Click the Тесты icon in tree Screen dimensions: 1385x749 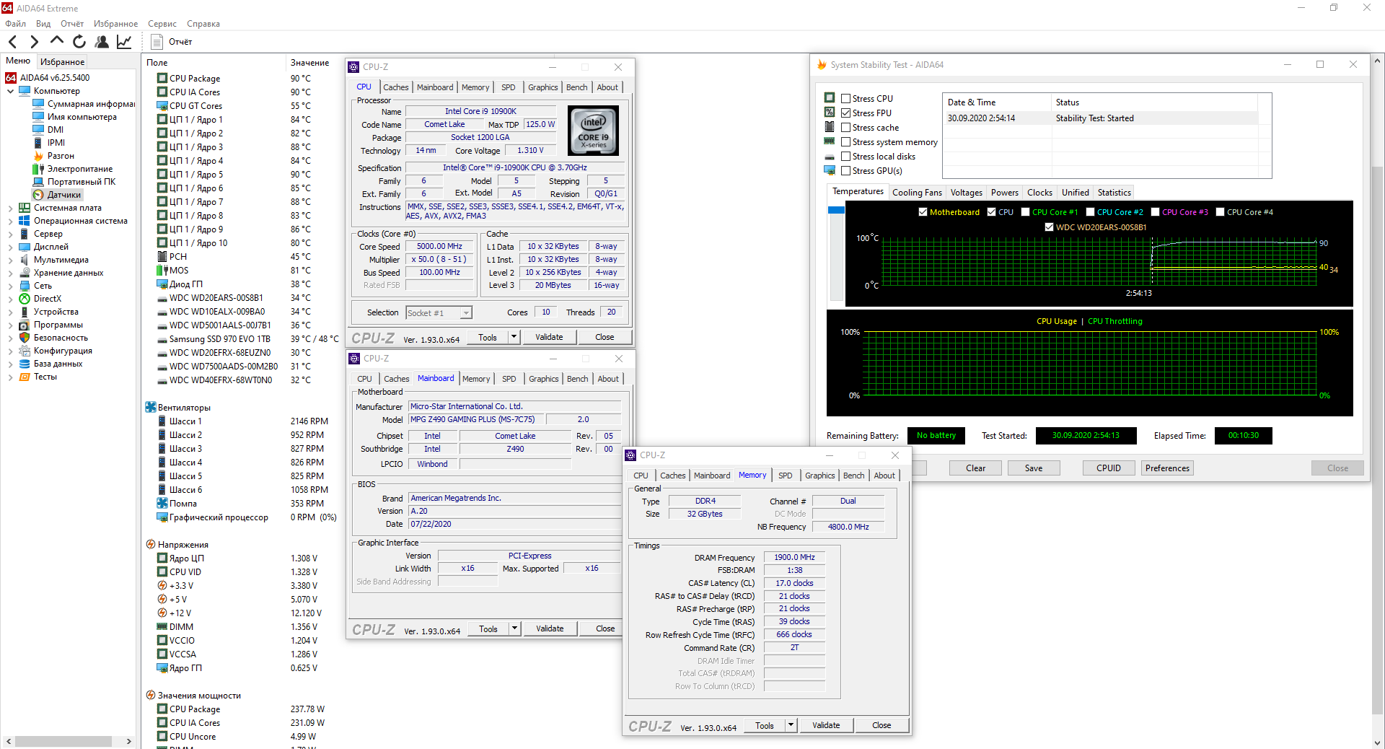25,377
